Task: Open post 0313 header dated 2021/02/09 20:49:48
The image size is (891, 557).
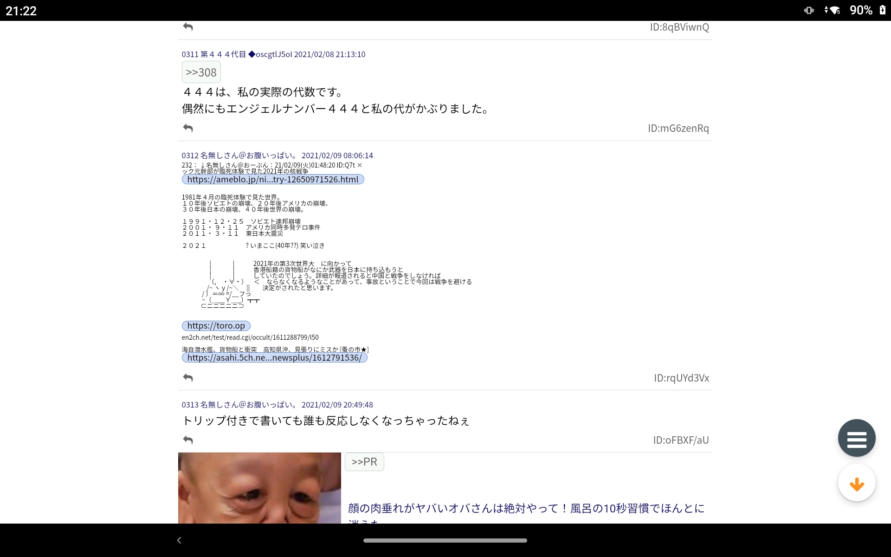Action: pos(277,405)
